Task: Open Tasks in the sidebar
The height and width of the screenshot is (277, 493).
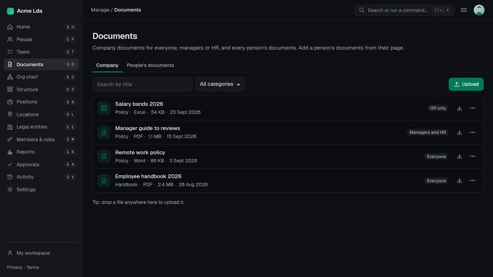Action: coord(41,52)
